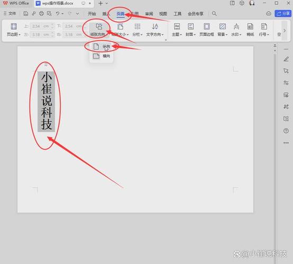Click the split-layout icon in title bar
Screen dimensions: 293x264
coord(232,3)
